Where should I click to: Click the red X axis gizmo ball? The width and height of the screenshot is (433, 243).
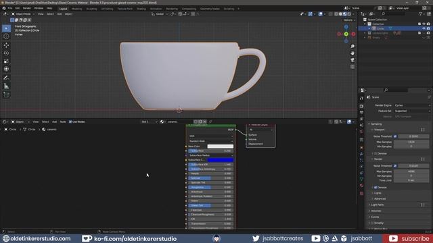click(x=353, y=34)
